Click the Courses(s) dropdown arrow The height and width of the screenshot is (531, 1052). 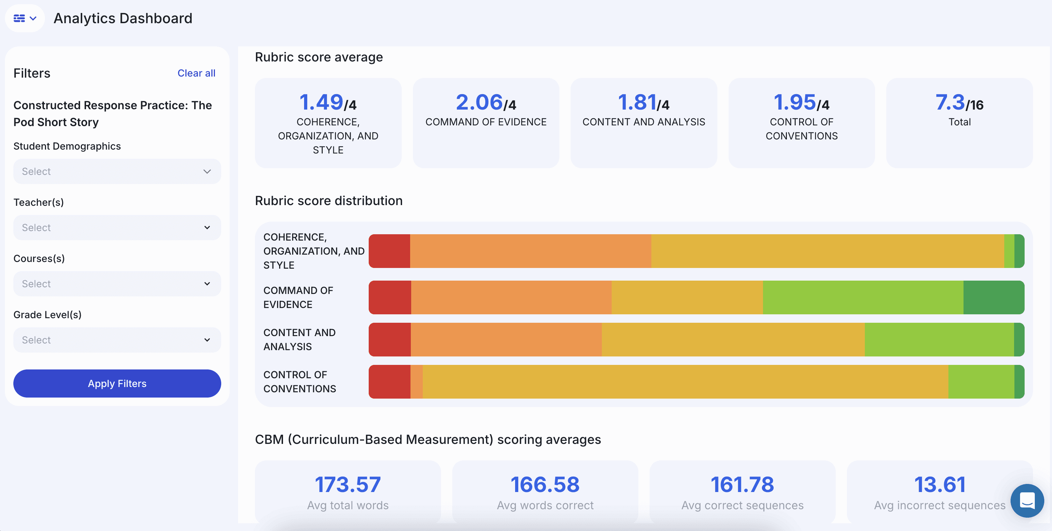pos(207,284)
